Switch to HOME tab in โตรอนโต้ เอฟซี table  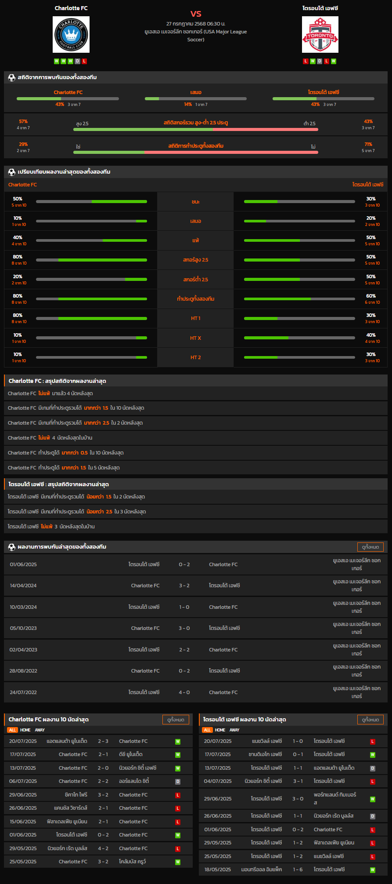[220, 730]
